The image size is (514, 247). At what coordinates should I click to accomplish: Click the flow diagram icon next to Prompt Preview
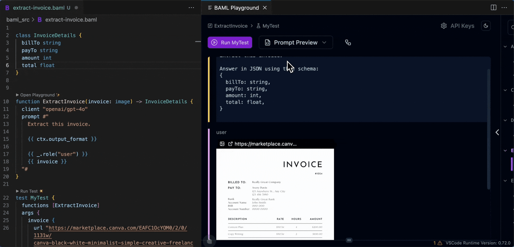[348, 42]
